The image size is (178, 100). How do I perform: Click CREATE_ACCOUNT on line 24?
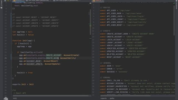(x=54, y=55)
